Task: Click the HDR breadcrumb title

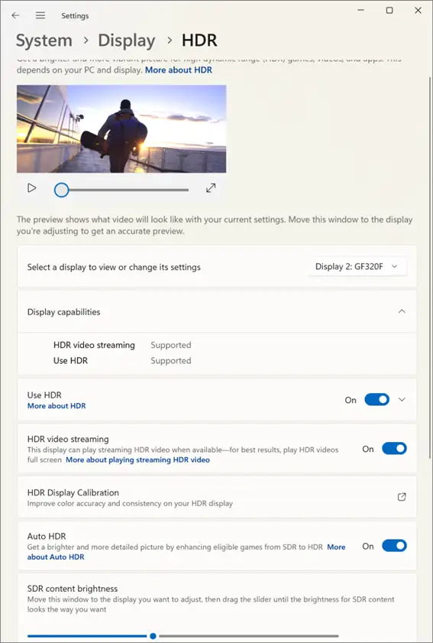Action: pyautogui.click(x=199, y=41)
